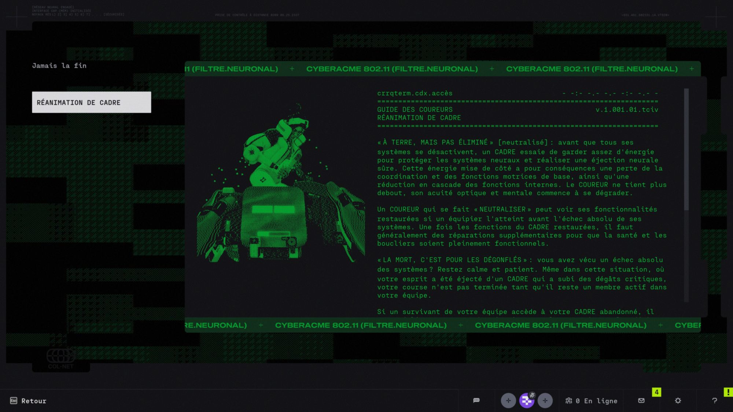The image size is (733, 412).
Task: Click the Esc key icon
Action: pos(14,401)
